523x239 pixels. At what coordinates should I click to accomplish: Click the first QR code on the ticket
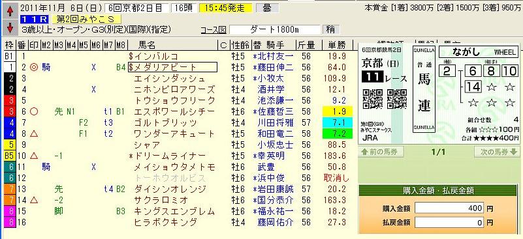click(372, 99)
